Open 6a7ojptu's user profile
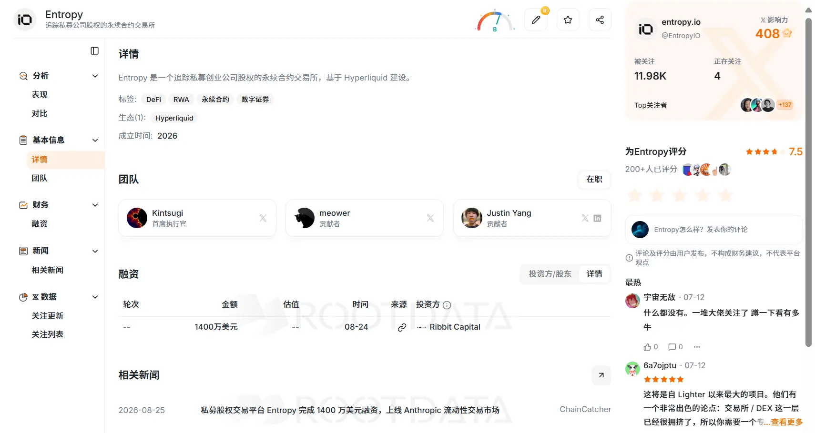The width and height of the screenshot is (815, 433). [x=660, y=365]
